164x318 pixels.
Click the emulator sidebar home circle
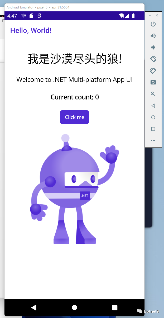click(153, 117)
